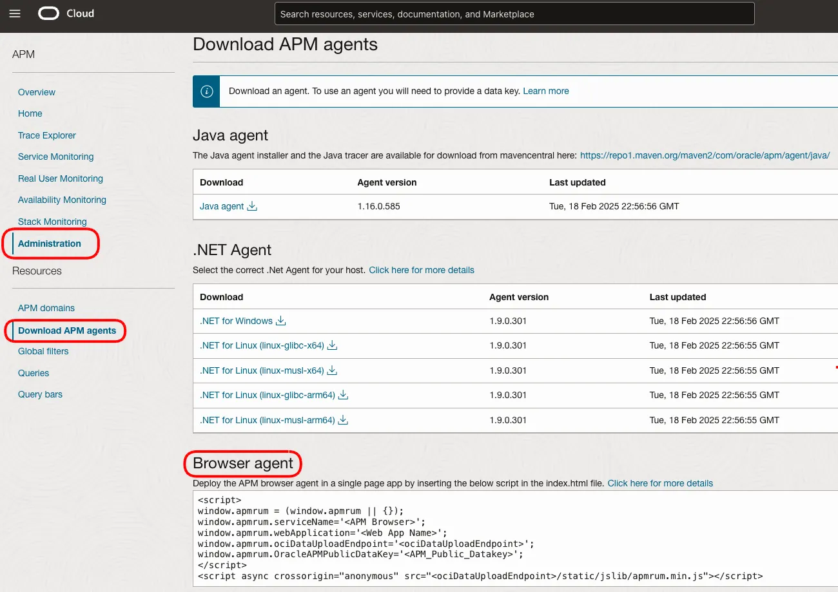Select Query bars in the sidebar
Screen dimensions: 838x592
pos(40,394)
